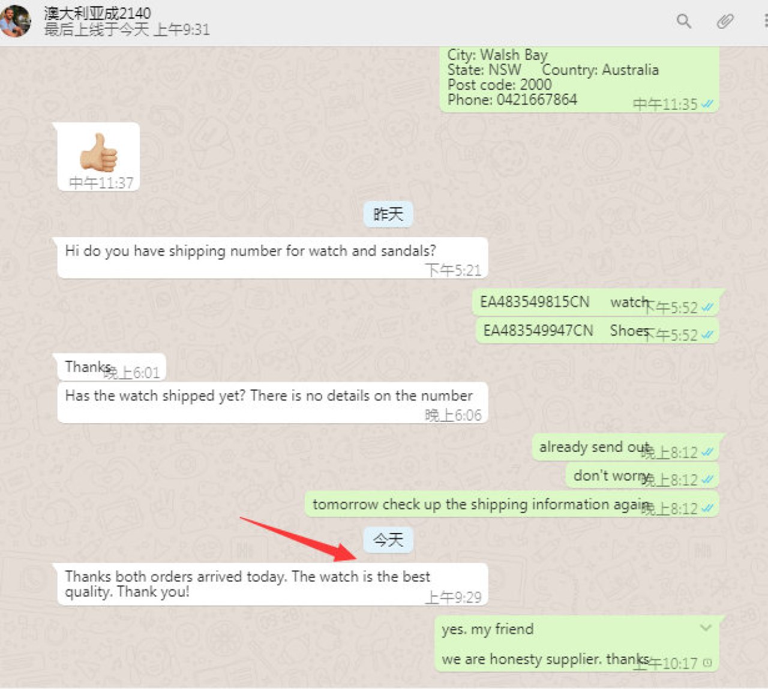Open the three-dot chat menu icon

(x=766, y=22)
